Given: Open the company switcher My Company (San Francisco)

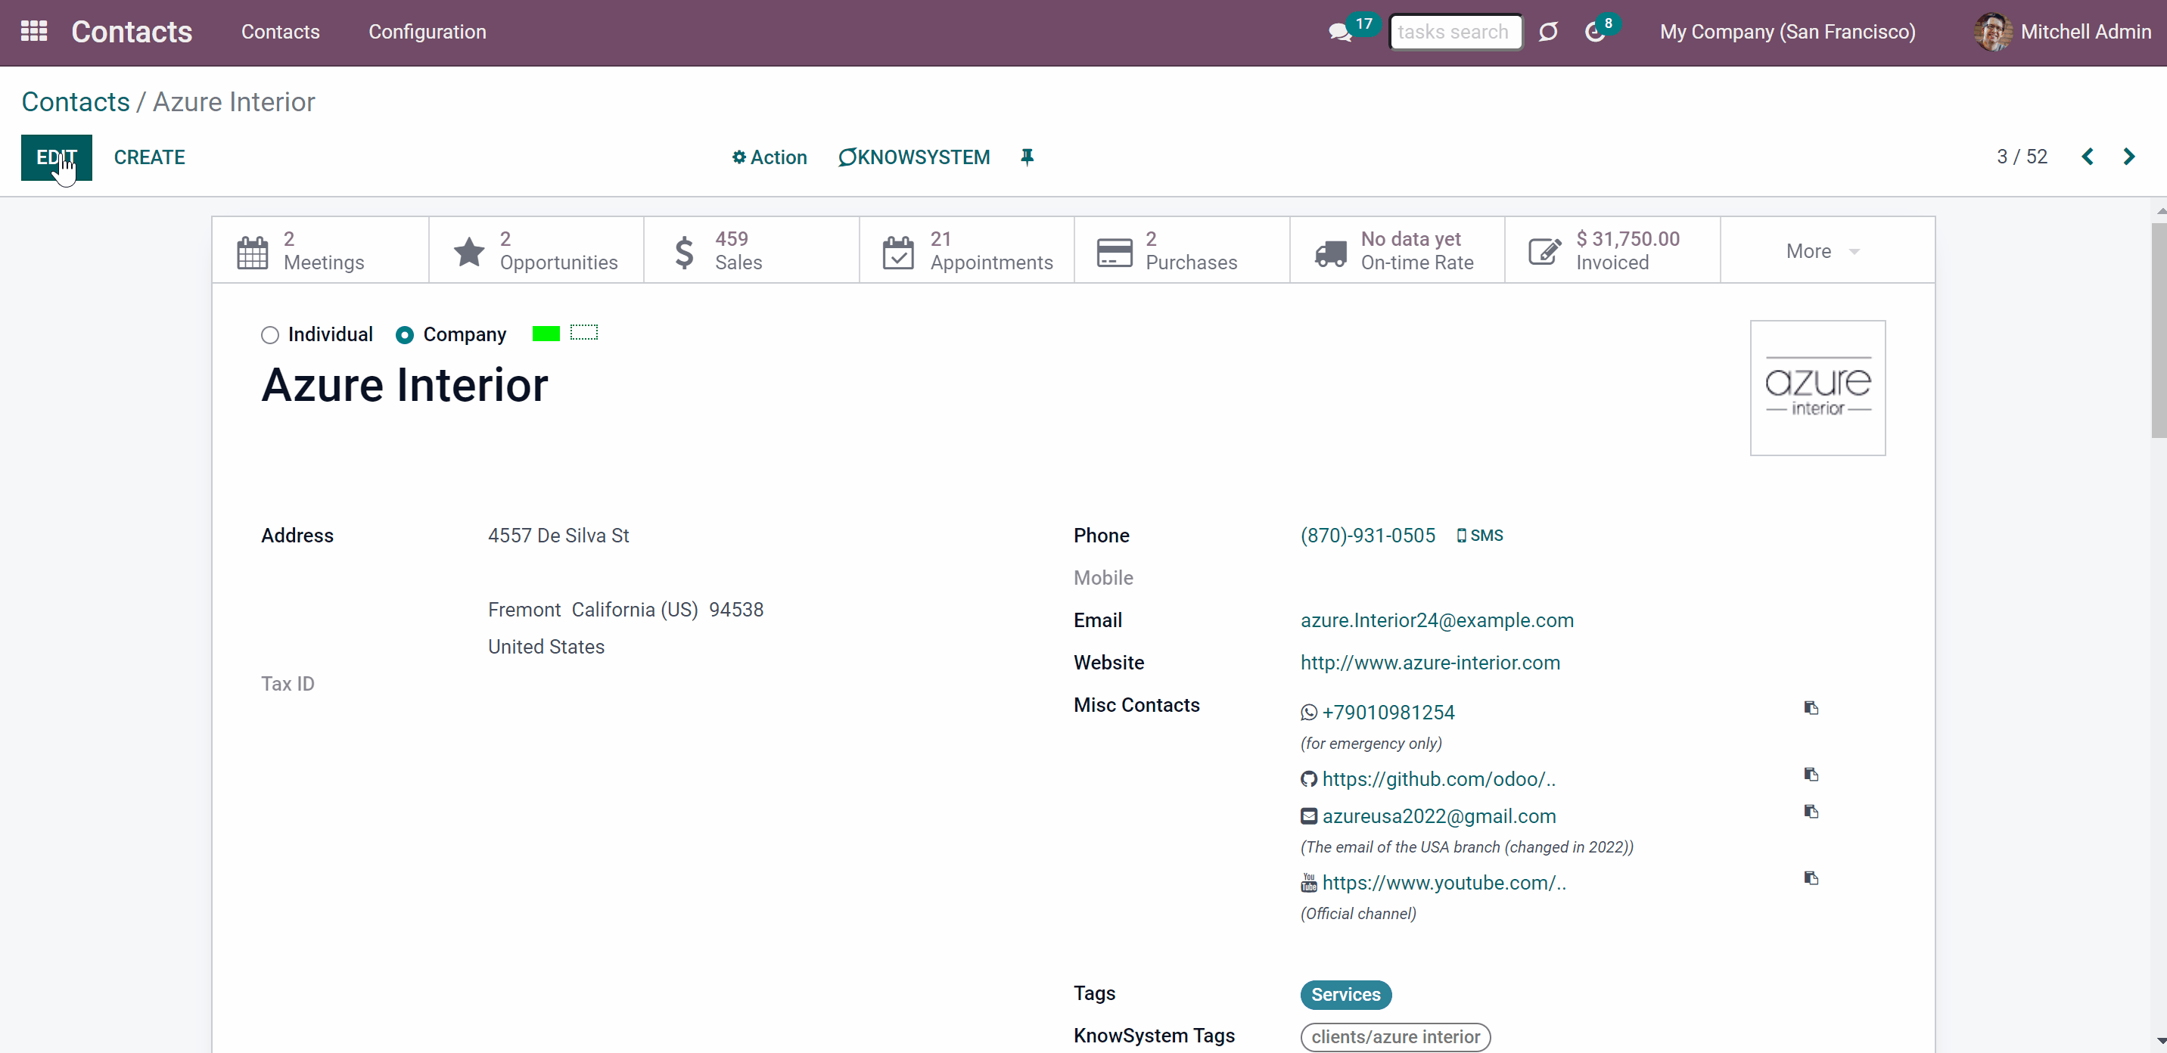Looking at the screenshot, I should pyautogui.click(x=1788, y=32).
